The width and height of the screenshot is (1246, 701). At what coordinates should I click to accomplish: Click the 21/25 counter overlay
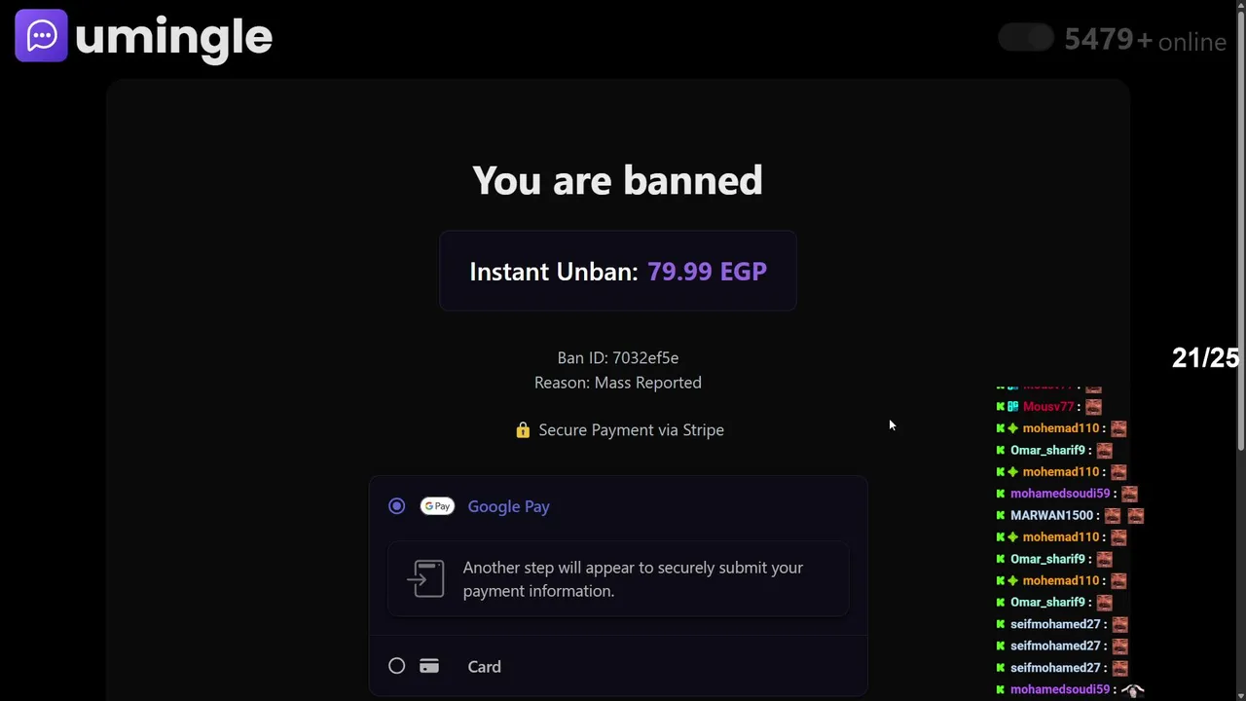click(1205, 358)
